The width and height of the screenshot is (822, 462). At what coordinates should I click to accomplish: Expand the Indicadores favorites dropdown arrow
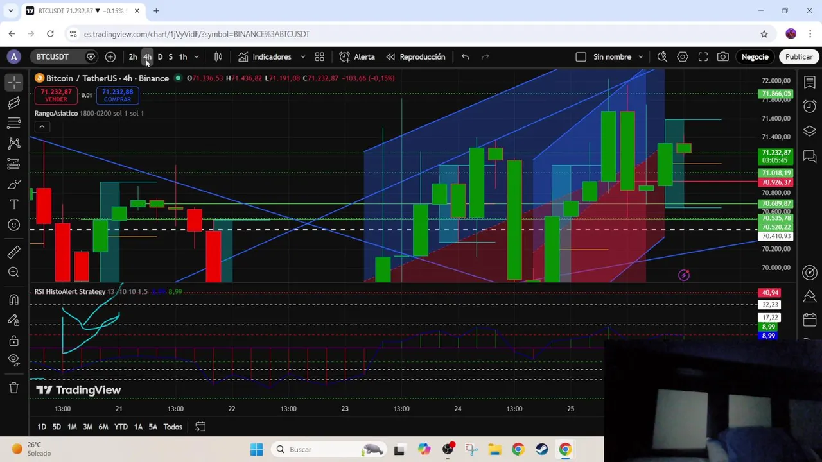coord(302,57)
